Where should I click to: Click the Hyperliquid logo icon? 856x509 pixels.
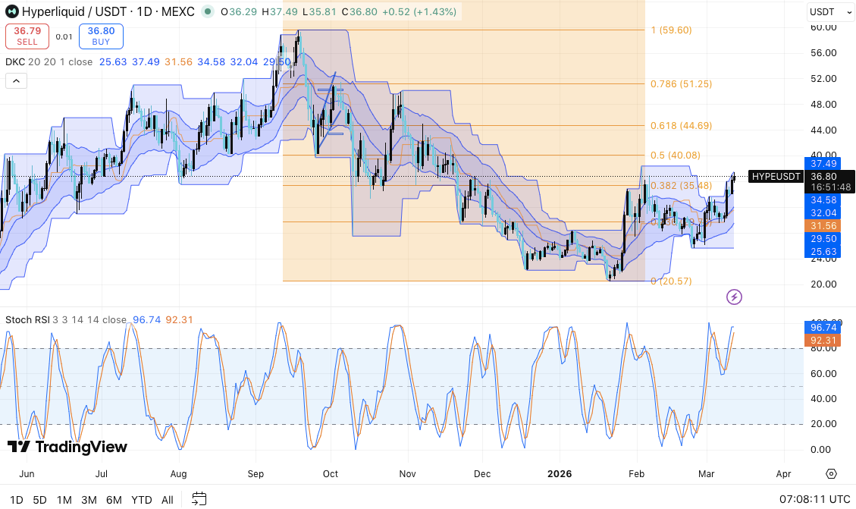(x=12, y=11)
